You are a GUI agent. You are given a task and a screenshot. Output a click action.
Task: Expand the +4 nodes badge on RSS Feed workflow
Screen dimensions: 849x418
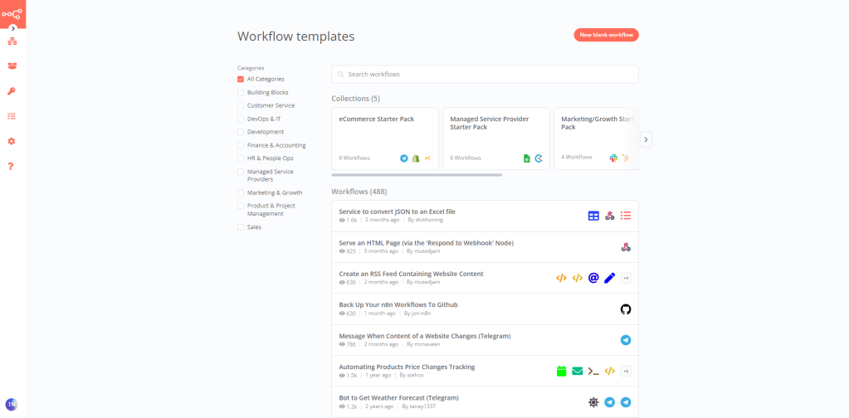coord(626,278)
